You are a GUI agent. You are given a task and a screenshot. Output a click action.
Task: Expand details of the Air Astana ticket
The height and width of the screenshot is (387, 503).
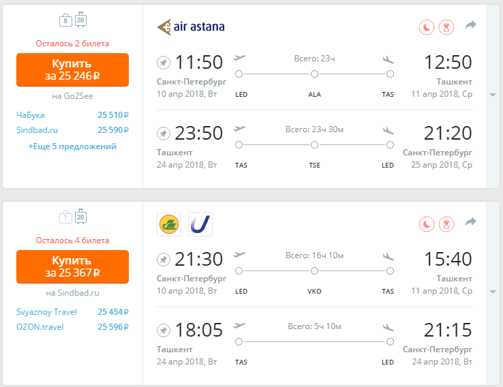tap(493, 95)
